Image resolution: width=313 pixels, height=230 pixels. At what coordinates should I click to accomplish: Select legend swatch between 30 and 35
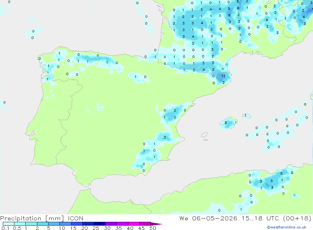(111, 224)
